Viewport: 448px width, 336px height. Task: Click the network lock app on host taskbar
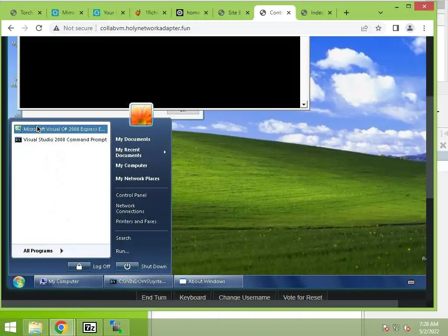click(x=116, y=327)
